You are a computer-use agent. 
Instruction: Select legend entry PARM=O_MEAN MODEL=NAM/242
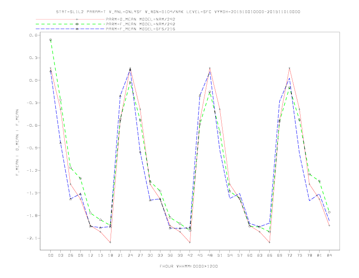pyautogui.click(x=141, y=19)
